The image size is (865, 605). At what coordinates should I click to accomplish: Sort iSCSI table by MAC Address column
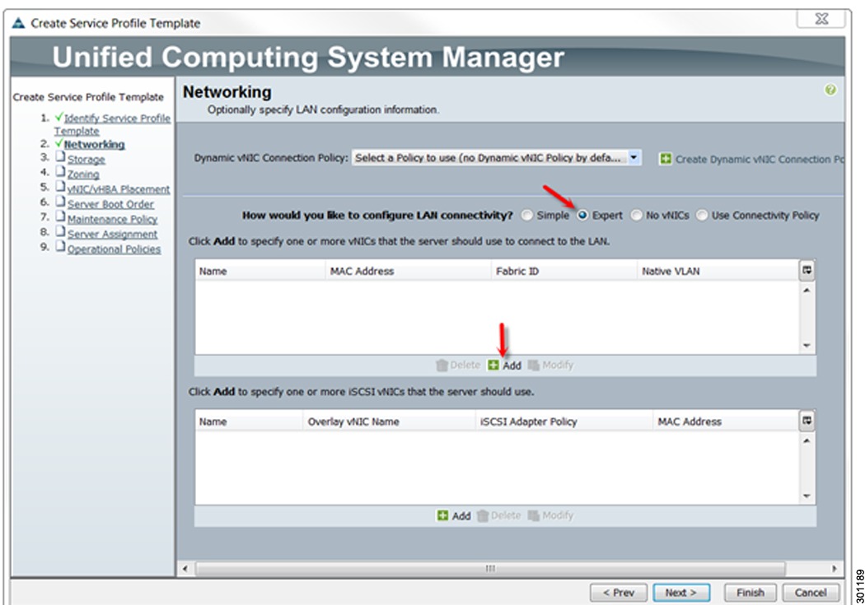[x=726, y=421]
